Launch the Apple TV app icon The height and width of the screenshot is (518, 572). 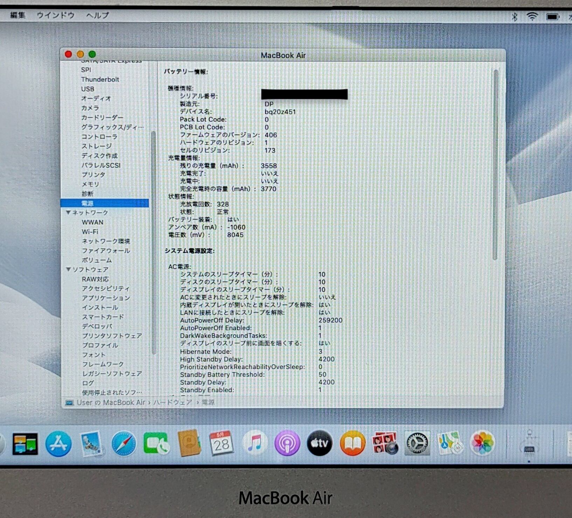319,443
